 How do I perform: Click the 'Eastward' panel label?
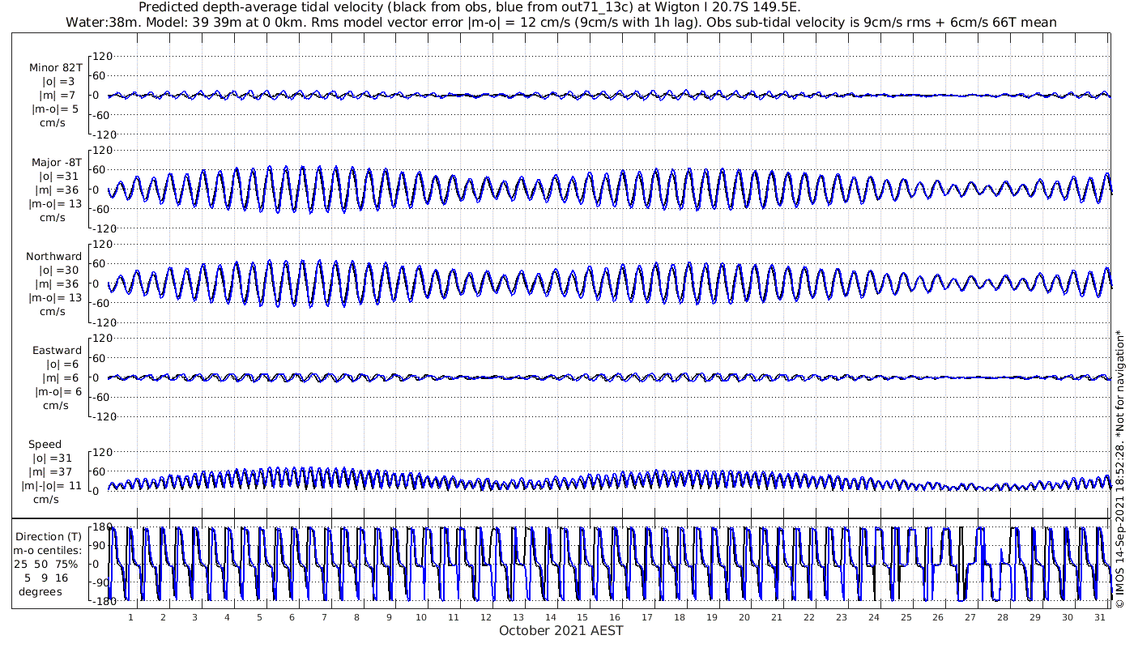[57, 351]
